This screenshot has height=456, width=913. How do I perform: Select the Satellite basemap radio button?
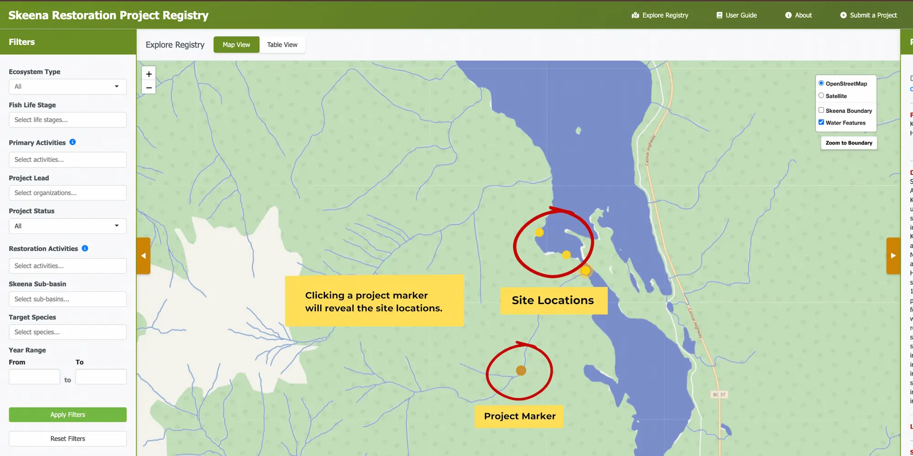coord(821,95)
